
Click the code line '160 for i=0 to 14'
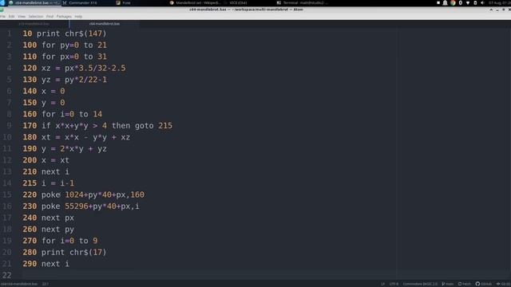[x=62, y=114]
